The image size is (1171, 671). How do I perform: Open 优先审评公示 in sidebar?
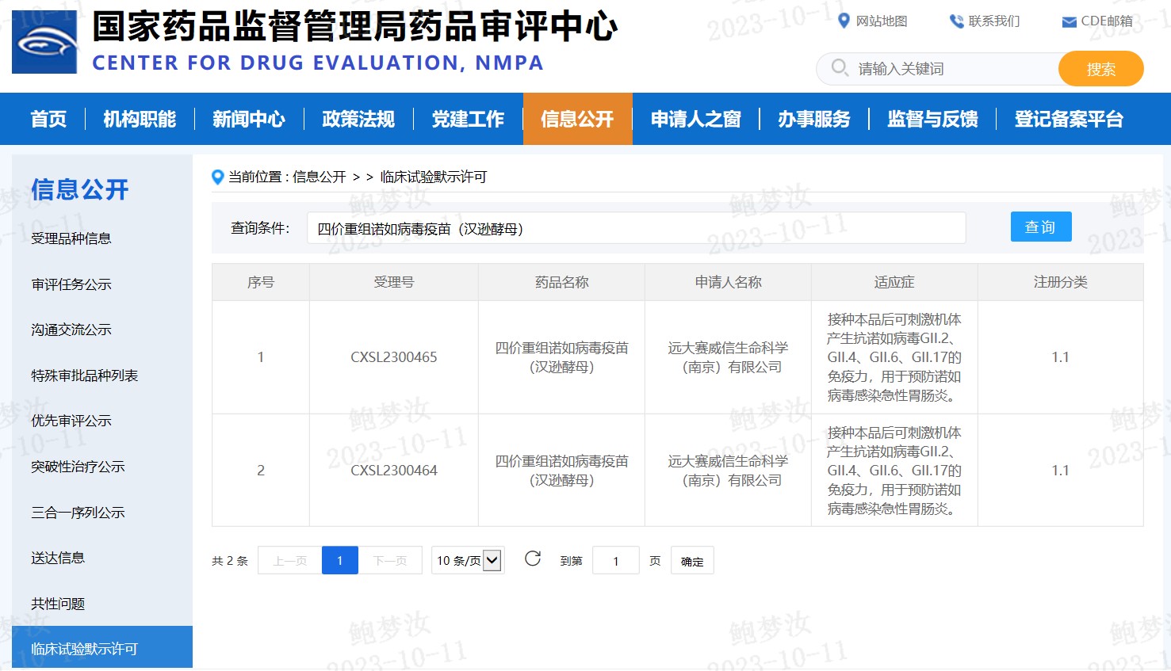click(71, 421)
